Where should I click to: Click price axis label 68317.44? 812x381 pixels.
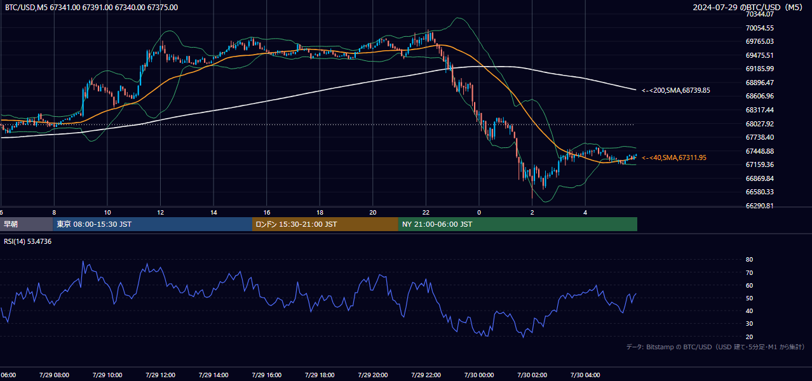click(x=760, y=110)
